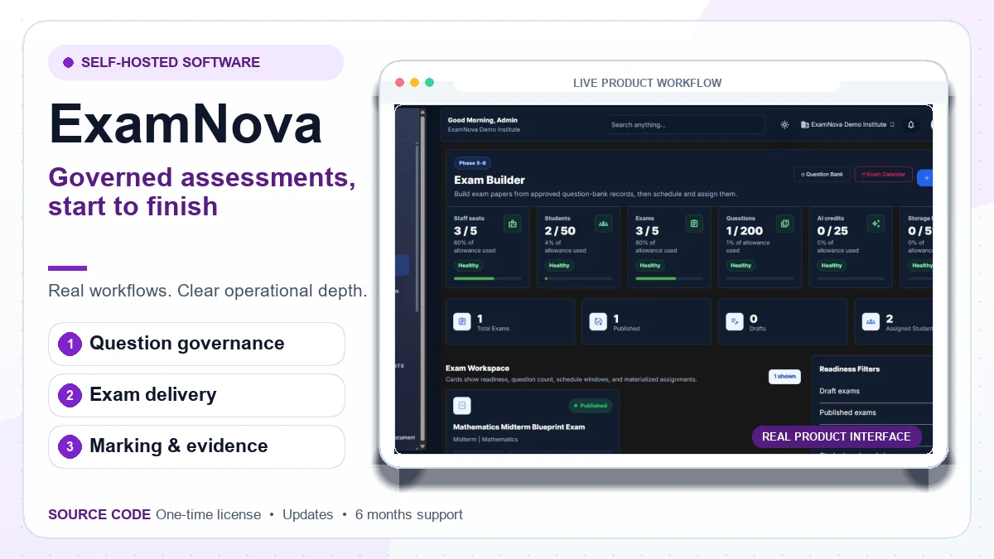Click the '1 / 200' Questions value
Image resolution: width=994 pixels, height=559 pixels.
(x=745, y=231)
